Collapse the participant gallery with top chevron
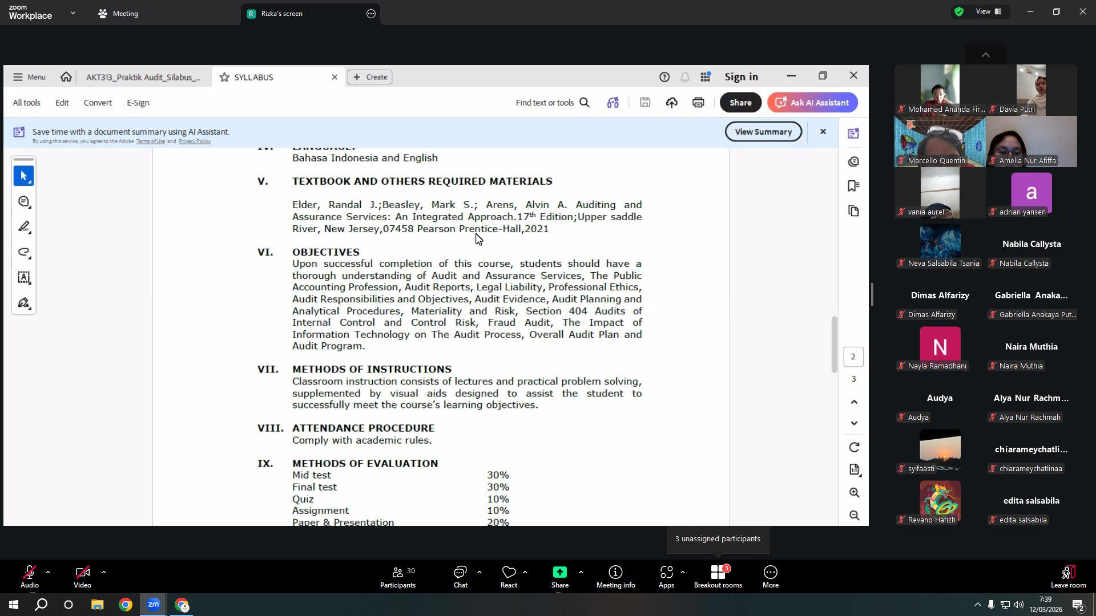 986,55
